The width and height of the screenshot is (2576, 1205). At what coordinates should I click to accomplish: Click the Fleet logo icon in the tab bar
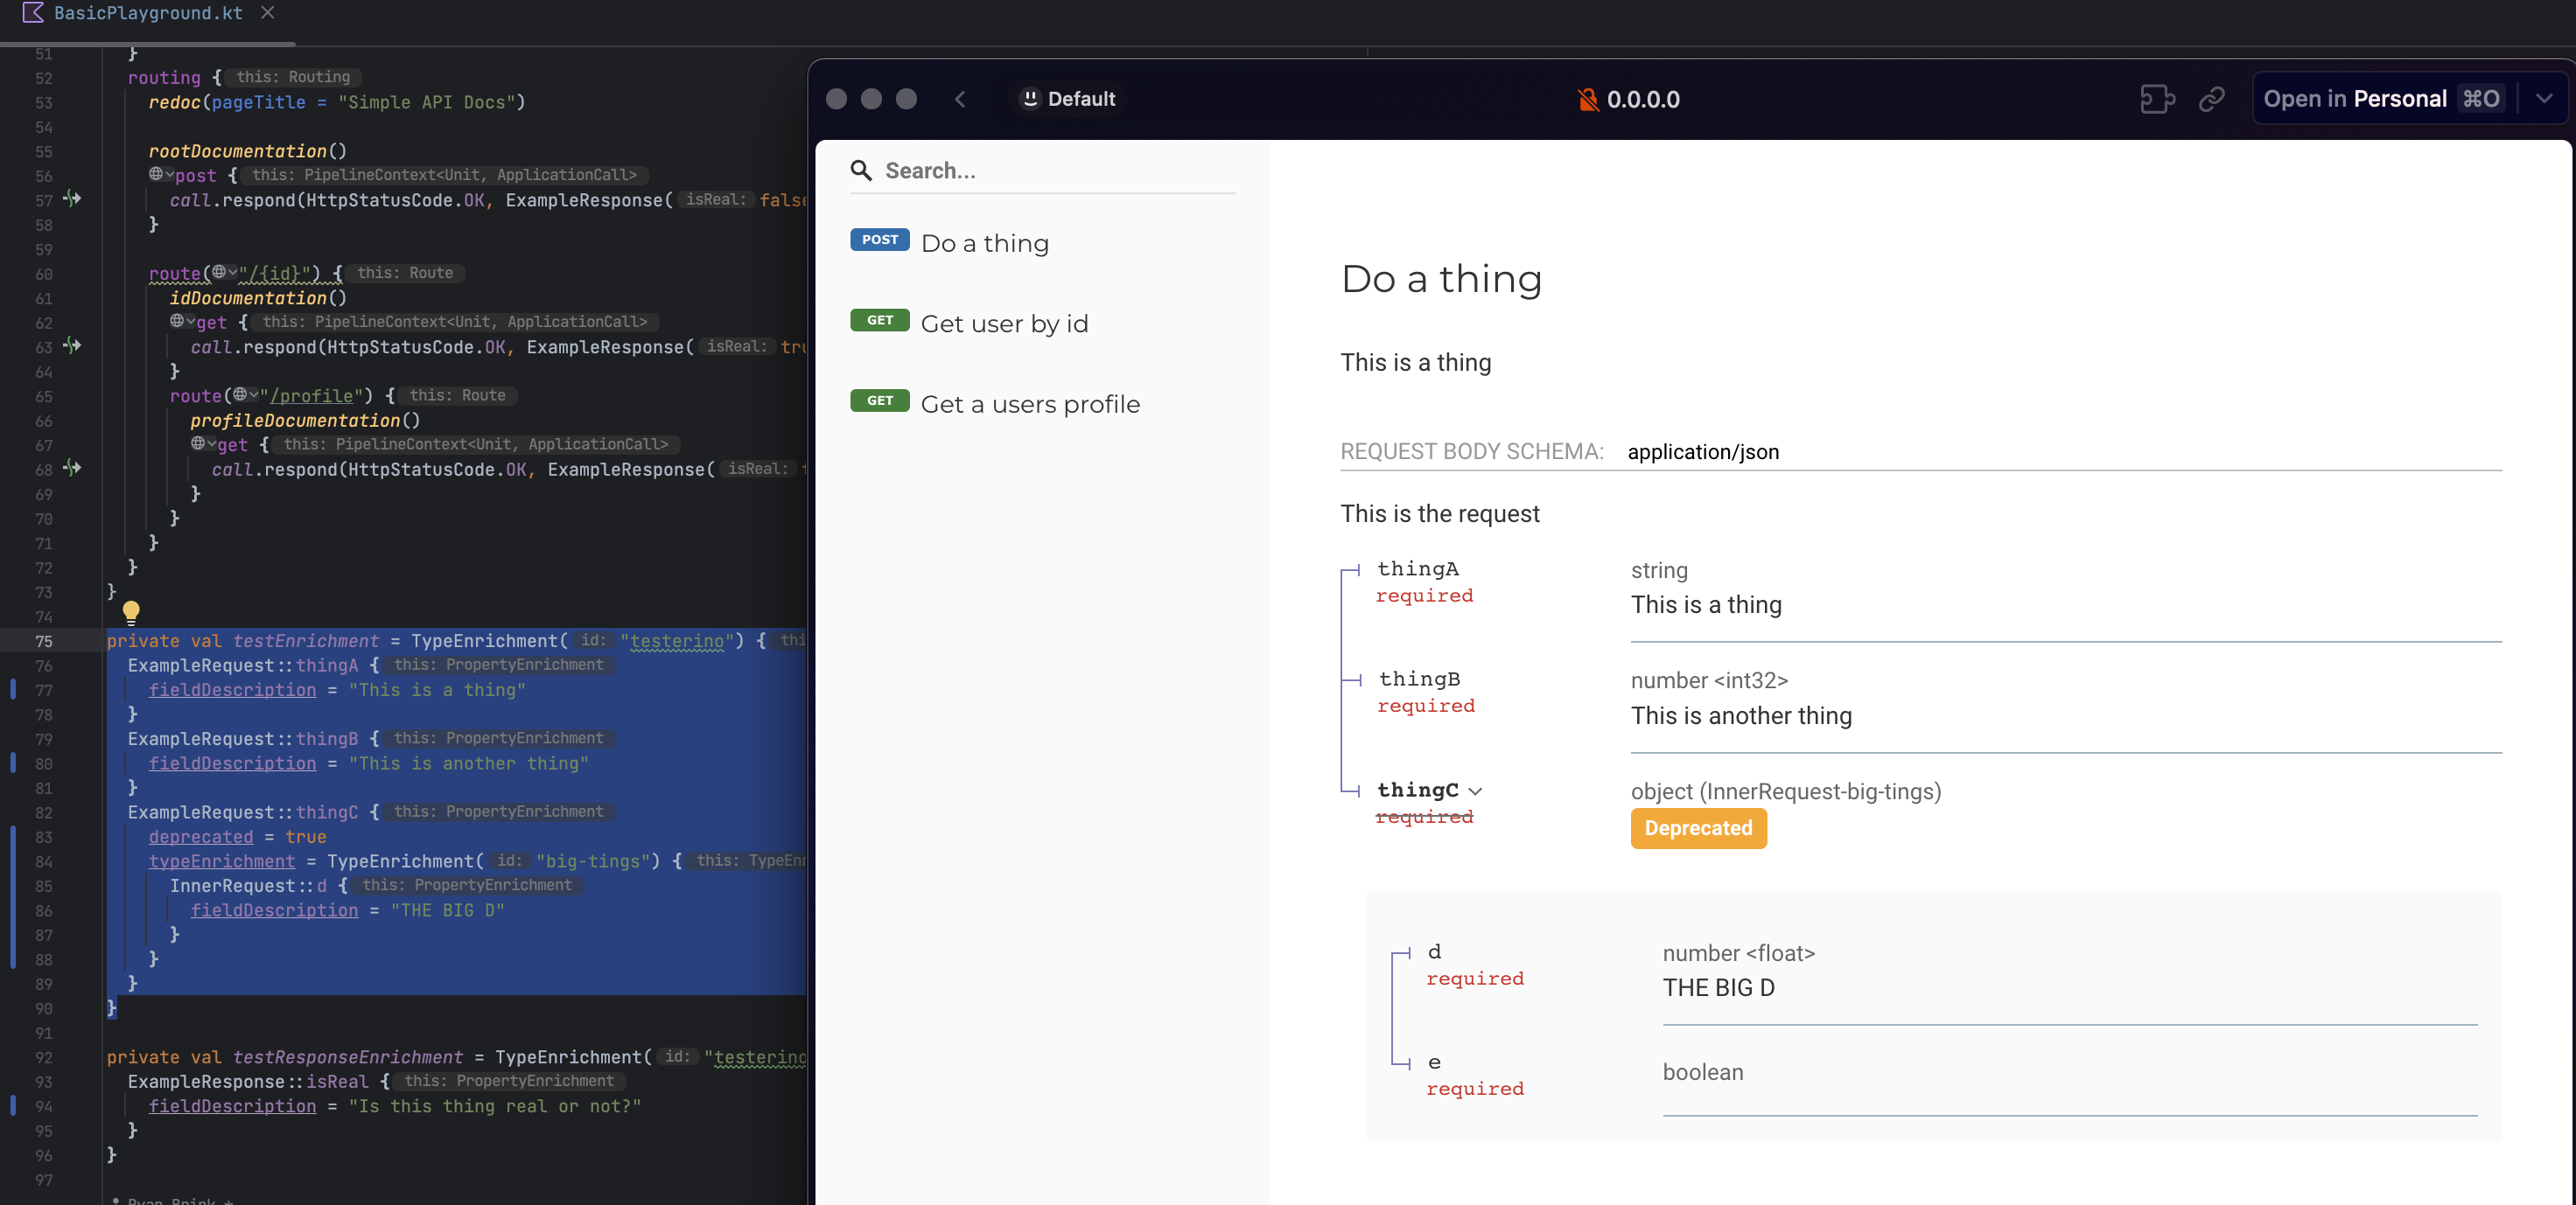(x=33, y=13)
